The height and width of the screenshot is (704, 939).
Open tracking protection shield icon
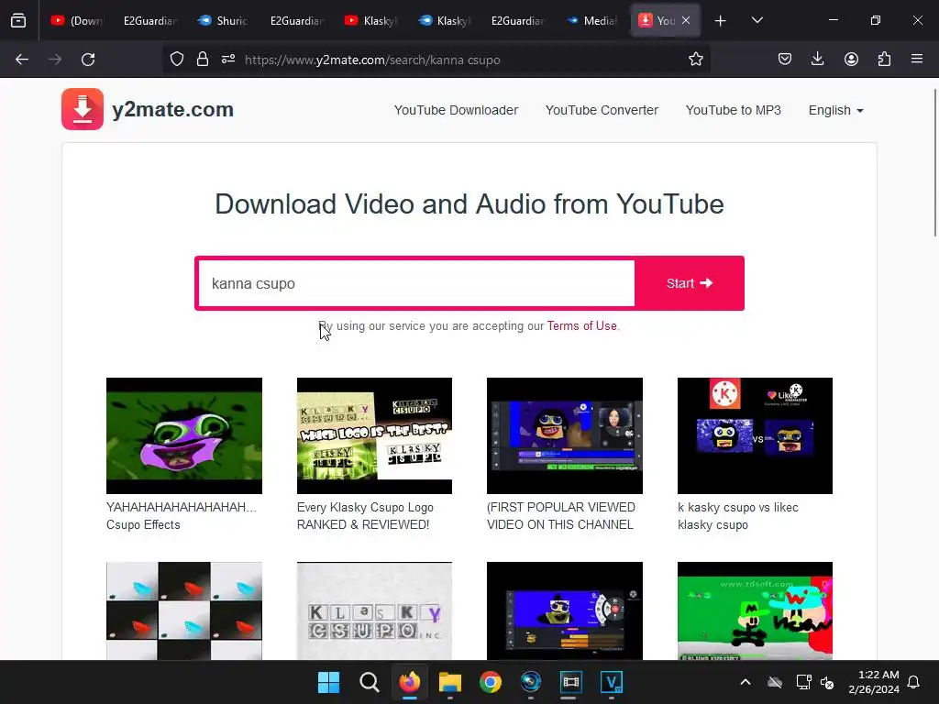tap(177, 60)
